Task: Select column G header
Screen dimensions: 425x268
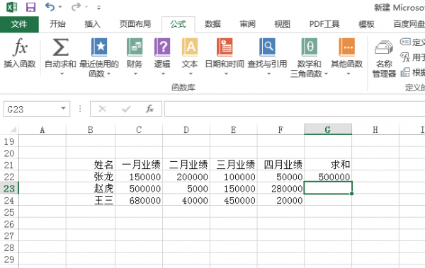Action: click(x=328, y=129)
